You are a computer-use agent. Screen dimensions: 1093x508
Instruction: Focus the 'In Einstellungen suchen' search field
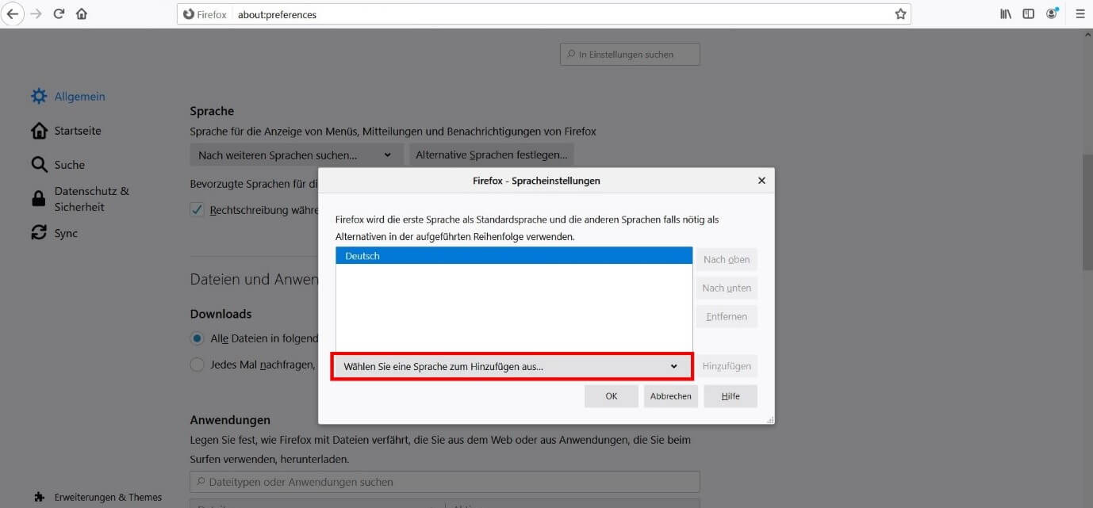630,55
